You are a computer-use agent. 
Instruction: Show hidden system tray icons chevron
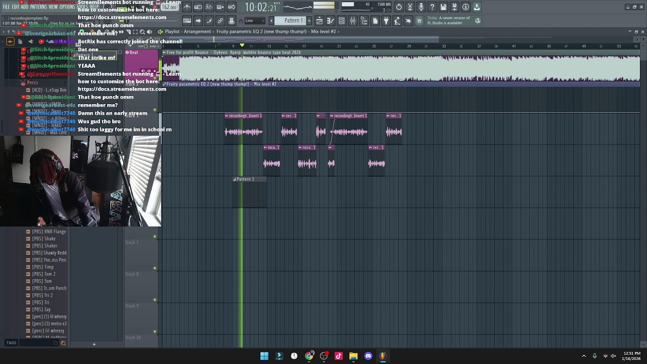pos(584,356)
